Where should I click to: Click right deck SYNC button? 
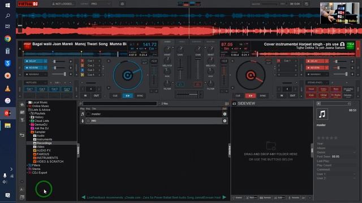262,95
